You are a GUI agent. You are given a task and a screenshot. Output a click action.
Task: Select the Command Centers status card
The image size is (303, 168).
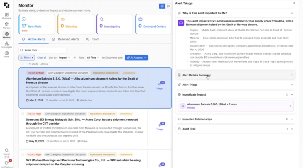[x=154, y=24]
